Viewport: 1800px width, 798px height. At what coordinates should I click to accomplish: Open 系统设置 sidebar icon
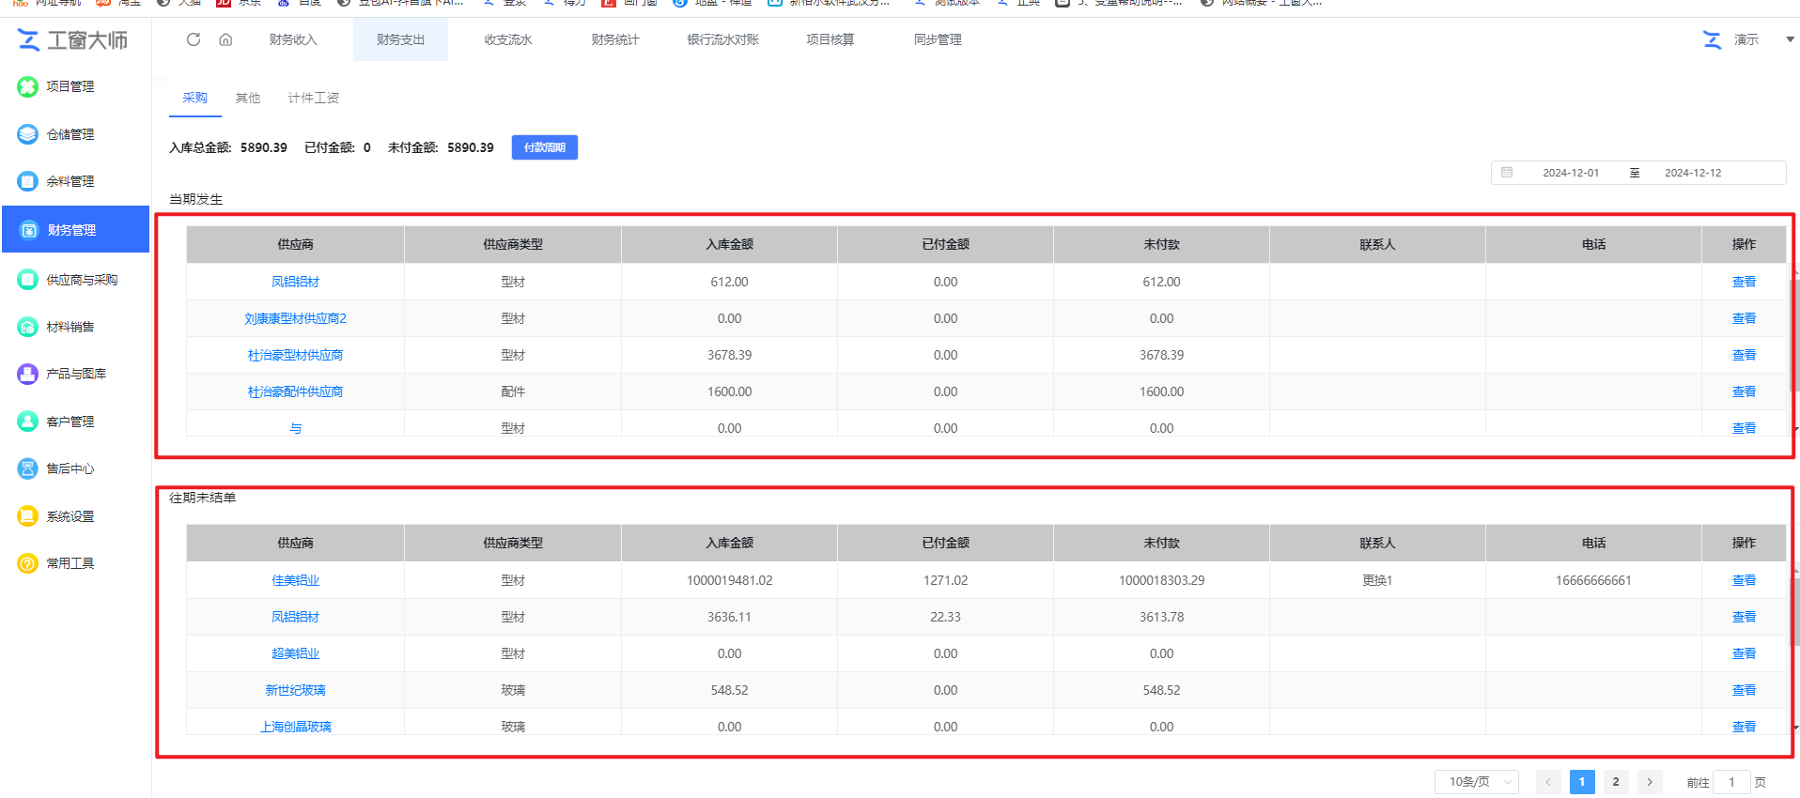(x=28, y=516)
